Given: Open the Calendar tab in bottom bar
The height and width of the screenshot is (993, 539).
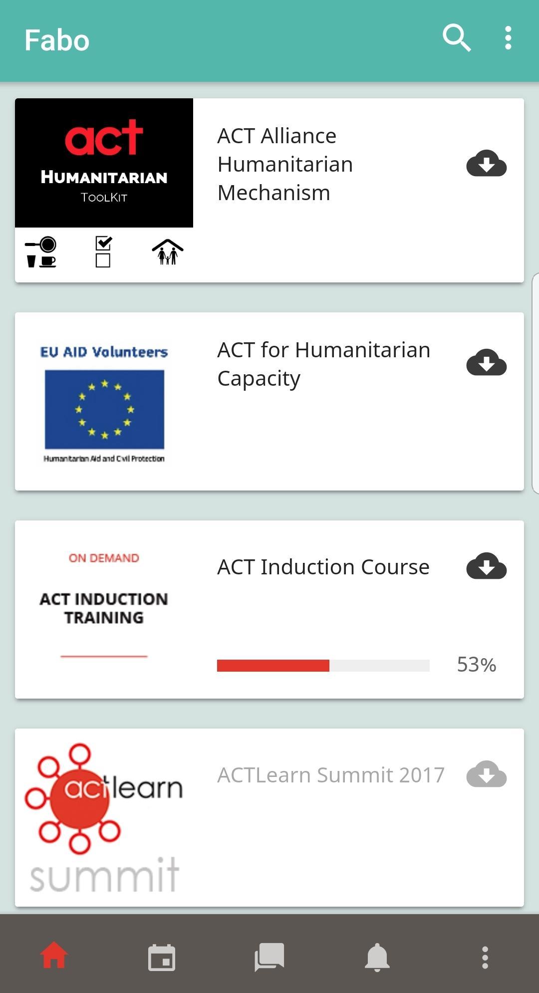Looking at the screenshot, I should [x=162, y=957].
